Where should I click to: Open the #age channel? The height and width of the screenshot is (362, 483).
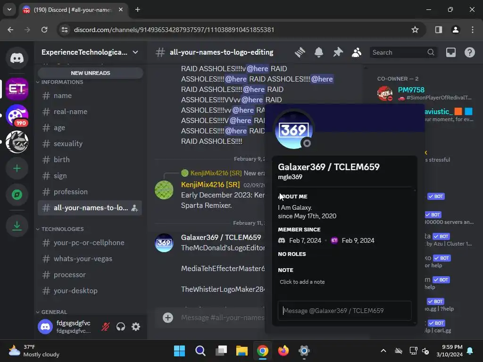point(90,128)
